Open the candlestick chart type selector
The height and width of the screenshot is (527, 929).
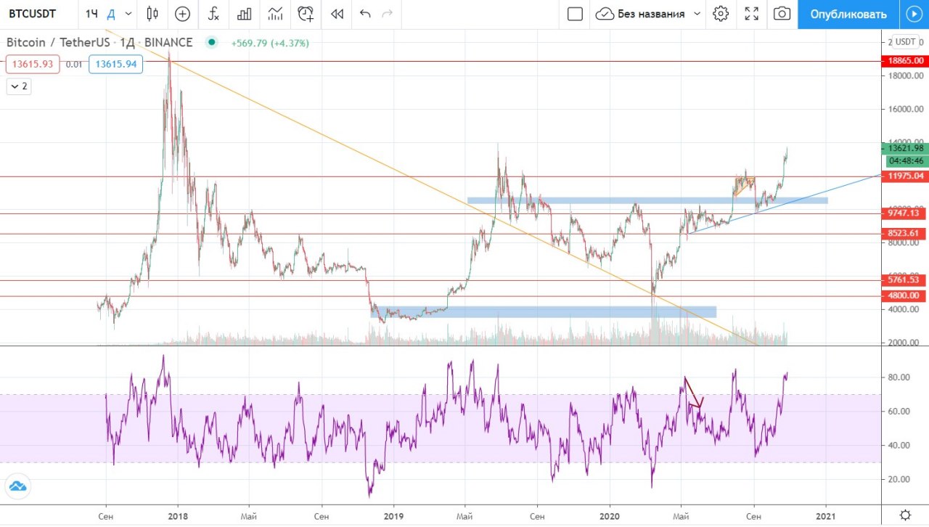tap(152, 14)
